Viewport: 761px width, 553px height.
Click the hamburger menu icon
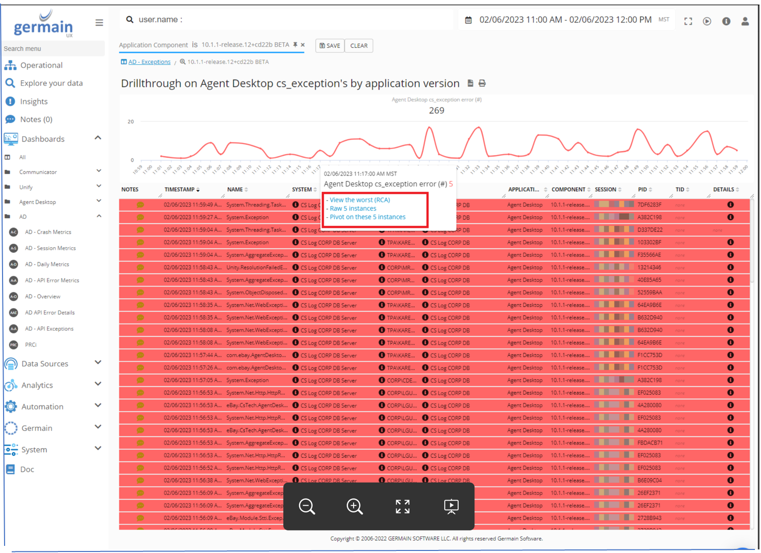(99, 22)
